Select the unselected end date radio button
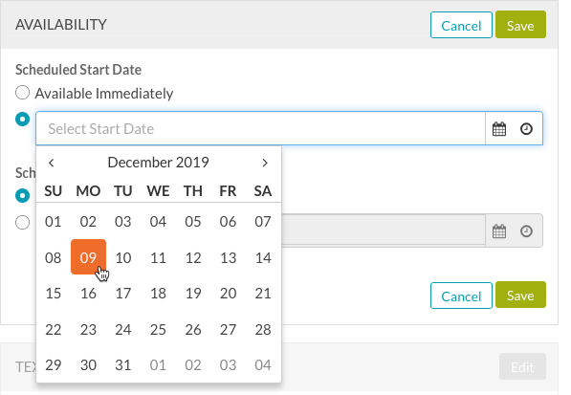Screen dimensions: 571x395 [23, 222]
